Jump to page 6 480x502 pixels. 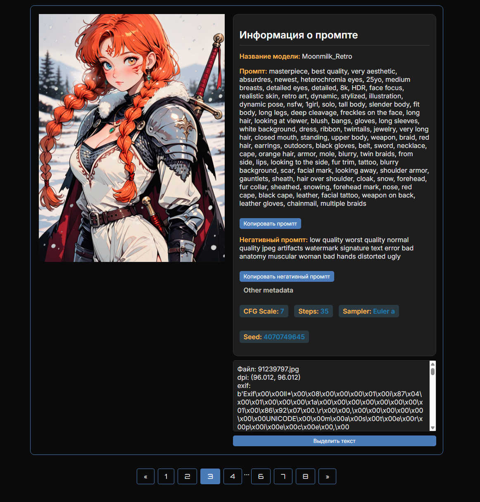tap(261, 476)
